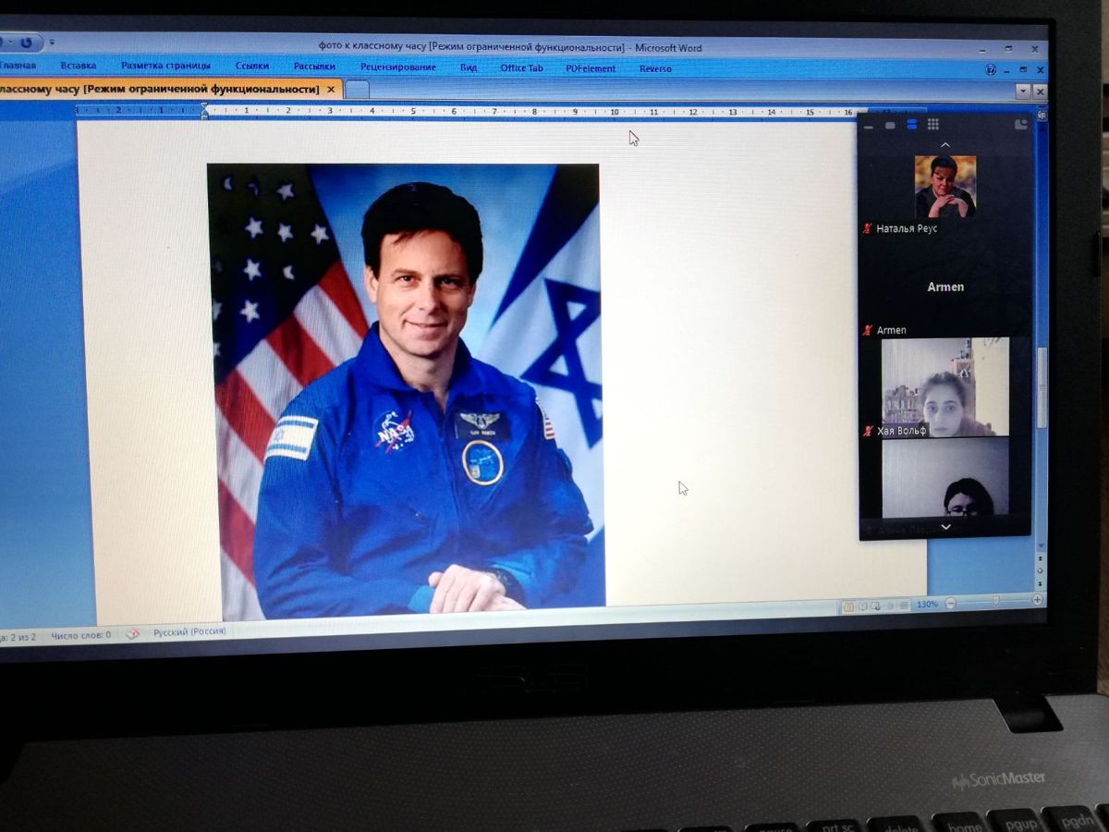Screen dimensions: 1109x832
Task: Expand the Quick Access Toolbar customize dropdown
Action: coord(52,42)
